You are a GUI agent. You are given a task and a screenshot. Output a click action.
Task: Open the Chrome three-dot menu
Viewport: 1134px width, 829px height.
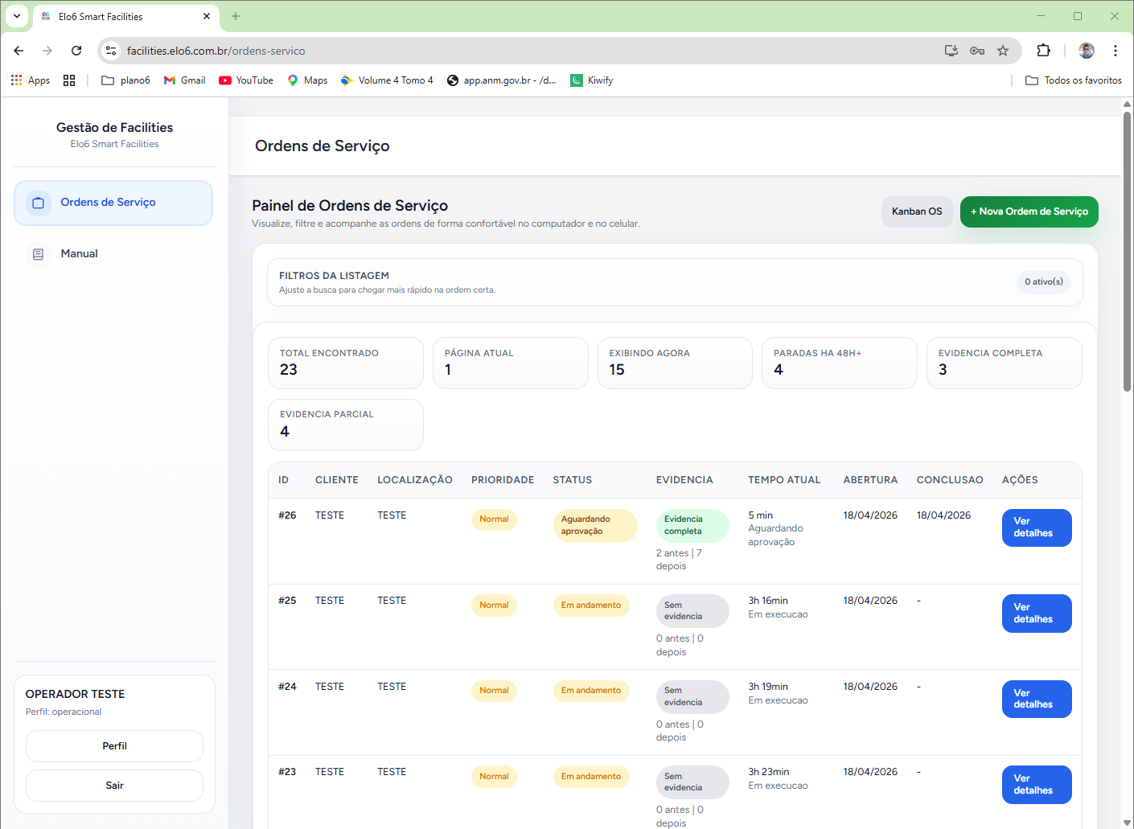tap(1116, 51)
